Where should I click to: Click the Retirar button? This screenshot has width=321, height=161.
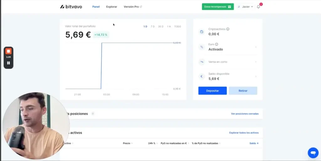[243, 91]
